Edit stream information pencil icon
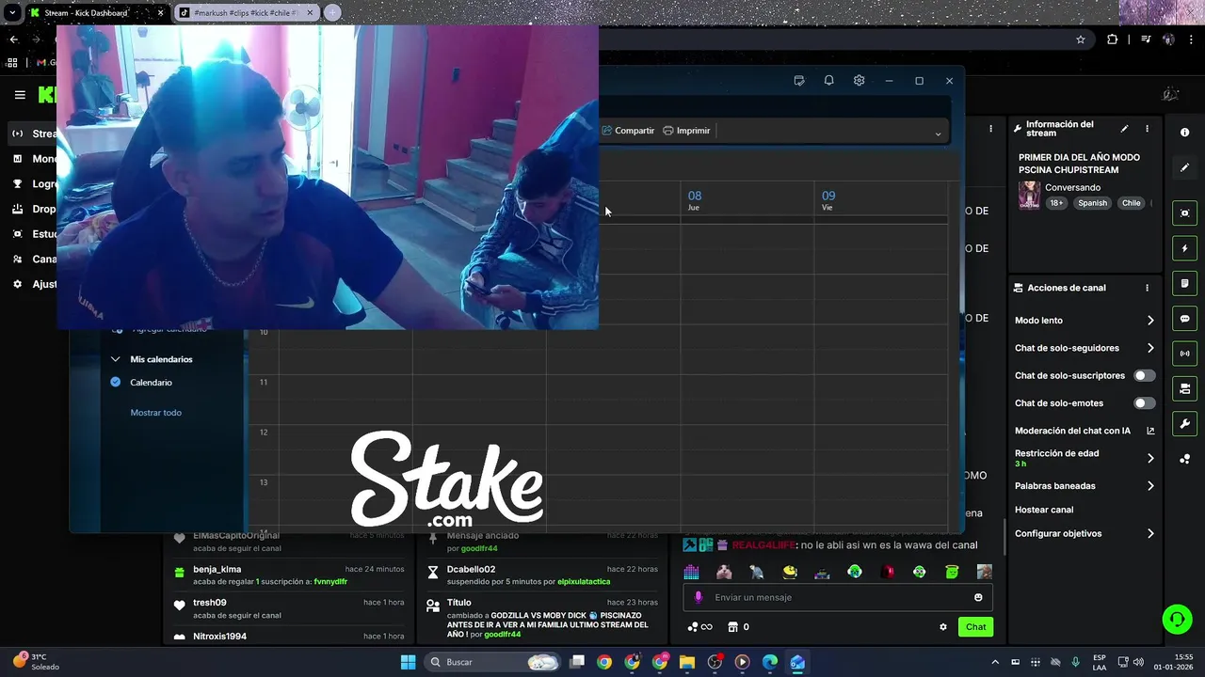 point(1124,129)
